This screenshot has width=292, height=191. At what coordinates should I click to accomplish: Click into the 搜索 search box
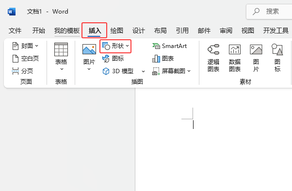point(269,12)
